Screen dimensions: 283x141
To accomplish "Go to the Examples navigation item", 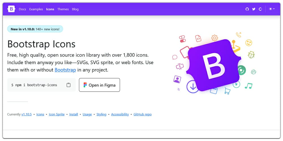I will [x=36, y=9].
